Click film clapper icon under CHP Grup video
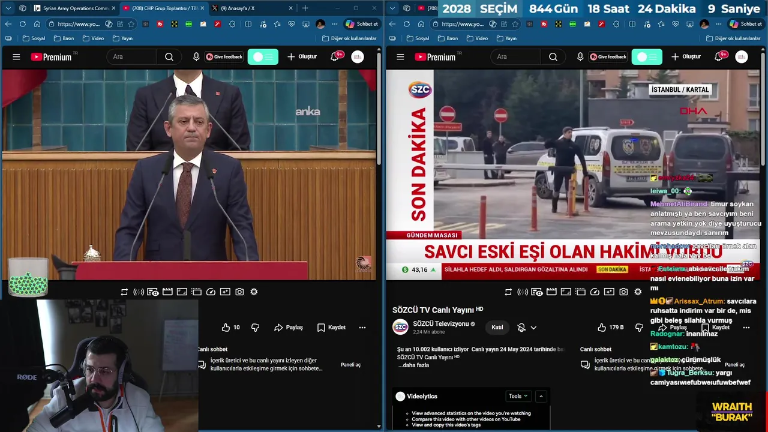Image resolution: width=768 pixels, height=432 pixels. pos(167,292)
